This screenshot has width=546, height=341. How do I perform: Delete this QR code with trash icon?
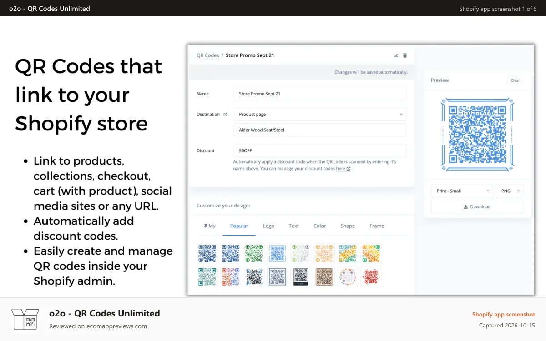click(x=405, y=55)
